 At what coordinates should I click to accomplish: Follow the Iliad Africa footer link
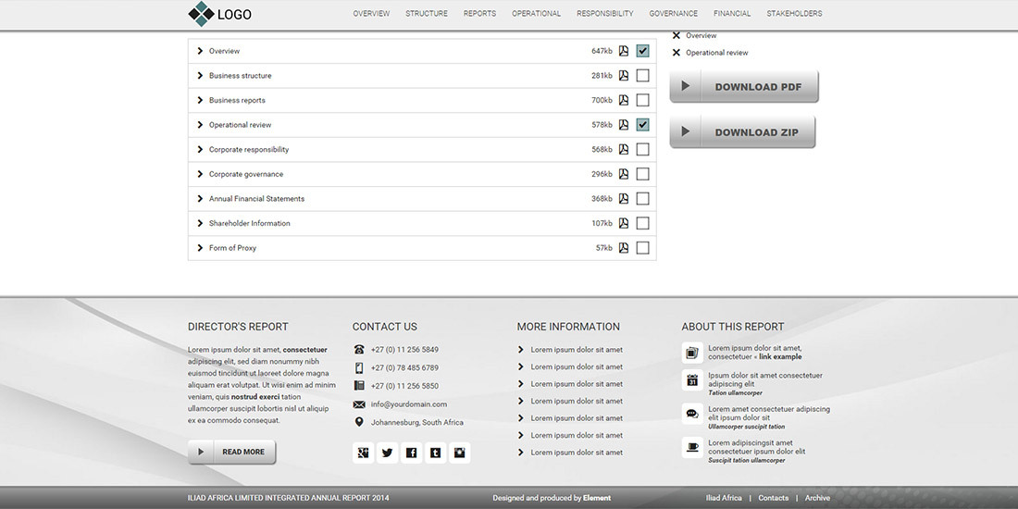724,498
